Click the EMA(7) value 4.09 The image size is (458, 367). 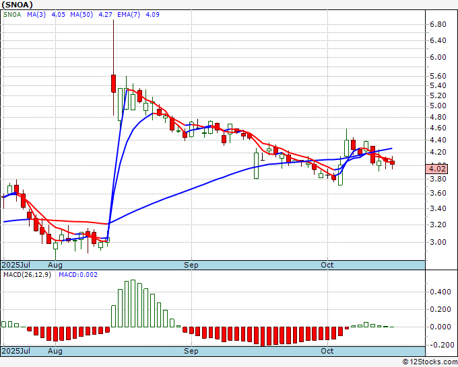[x=152, y=14]
